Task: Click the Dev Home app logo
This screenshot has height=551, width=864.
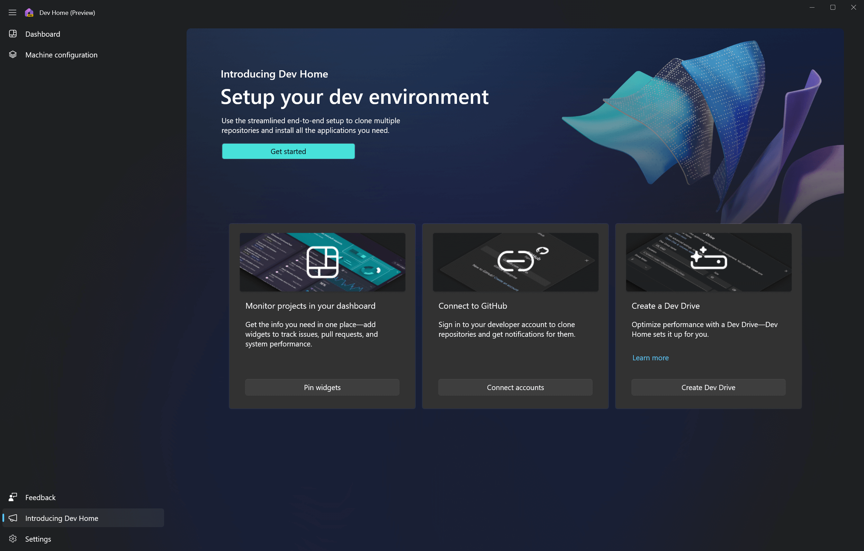Action: [30, 12]
